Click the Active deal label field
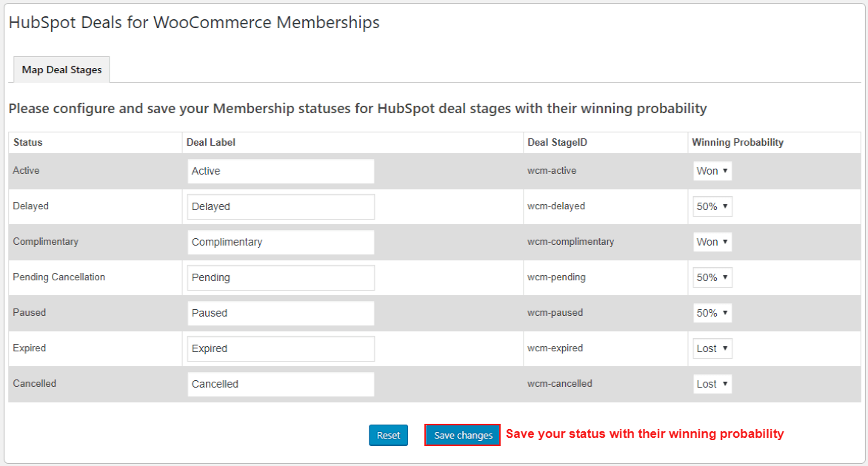 [x=281, y=171]
